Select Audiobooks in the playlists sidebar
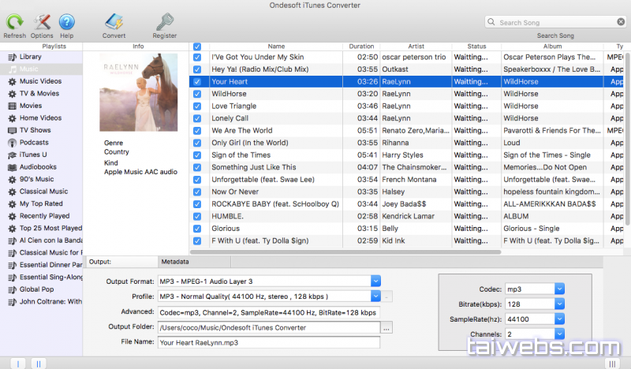The image size is (631, 369). tap(37, 167)
